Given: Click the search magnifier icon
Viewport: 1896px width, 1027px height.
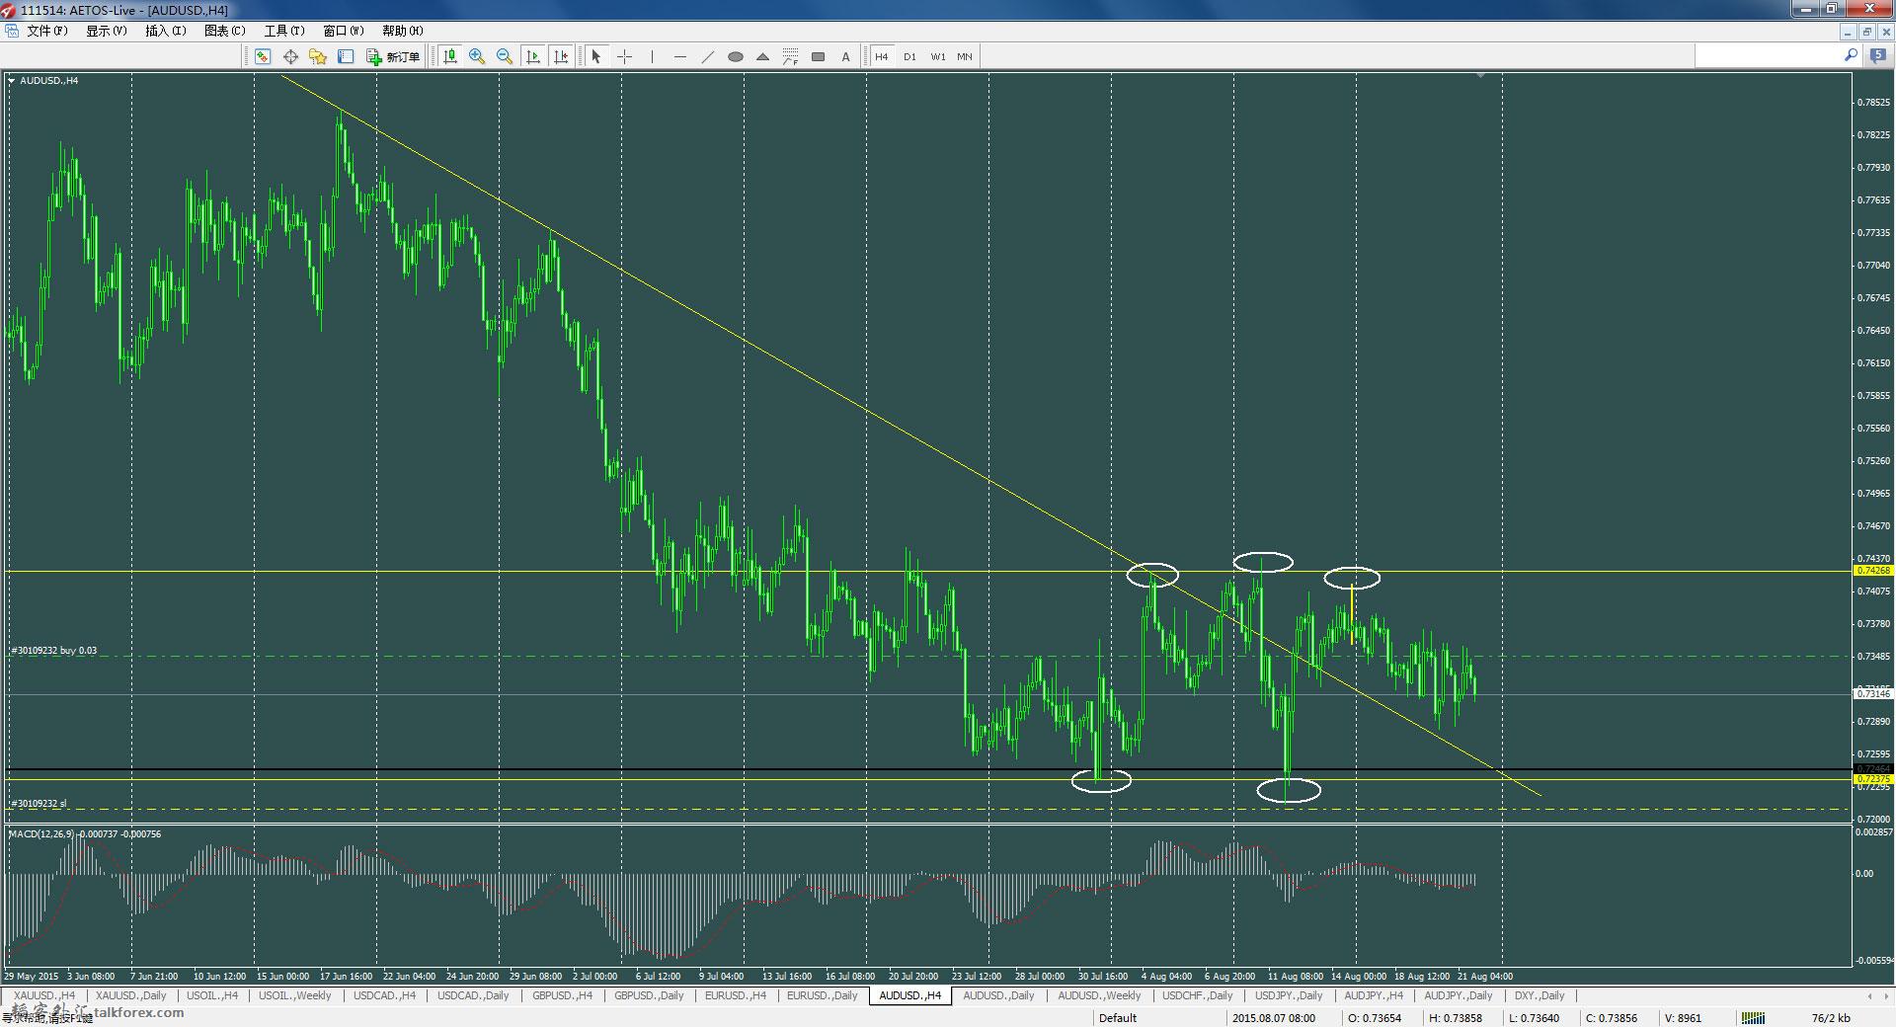Looking at the screenshot, I should click(1851, 56).
